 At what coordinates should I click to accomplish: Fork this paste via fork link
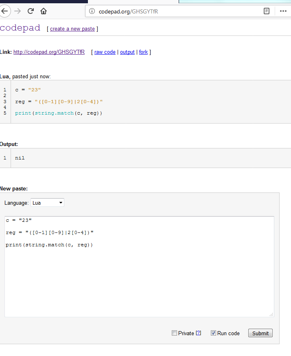[143, 52]
